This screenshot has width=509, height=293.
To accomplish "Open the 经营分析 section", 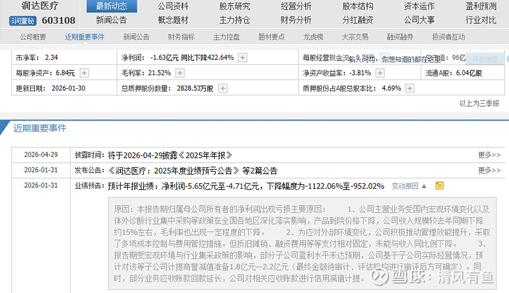I will (296, 6).
